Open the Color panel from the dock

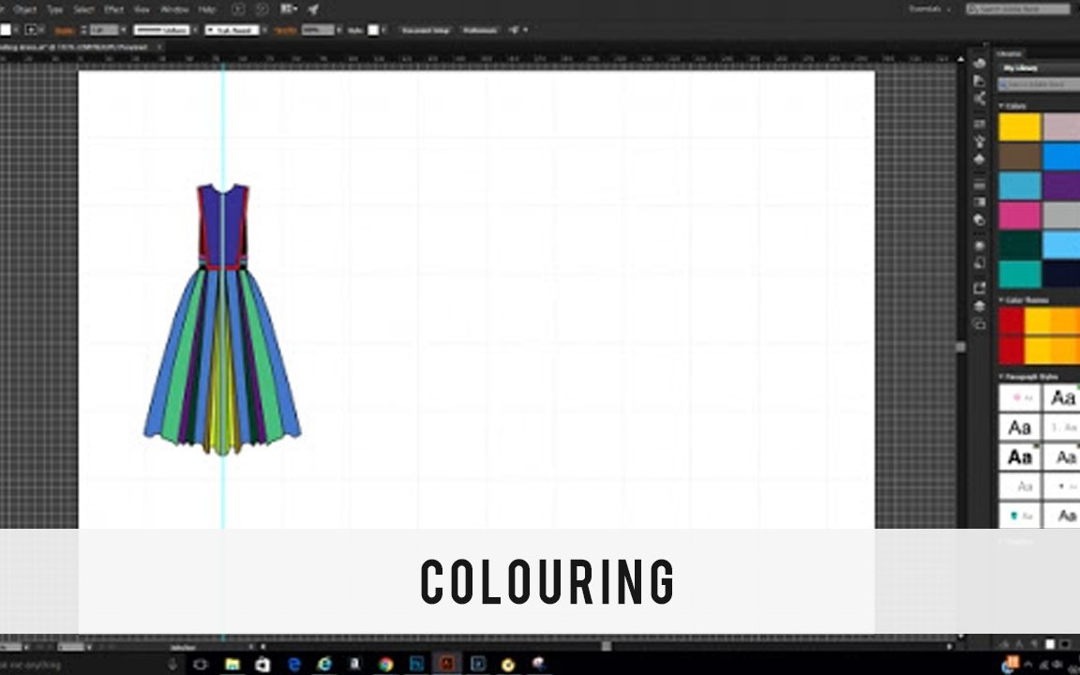[979, 64]
